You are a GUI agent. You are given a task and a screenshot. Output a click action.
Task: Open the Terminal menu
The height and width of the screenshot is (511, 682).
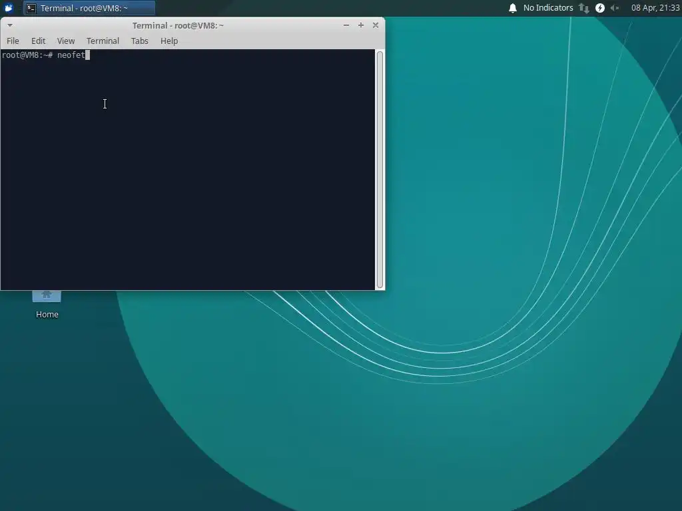[103, 41]
